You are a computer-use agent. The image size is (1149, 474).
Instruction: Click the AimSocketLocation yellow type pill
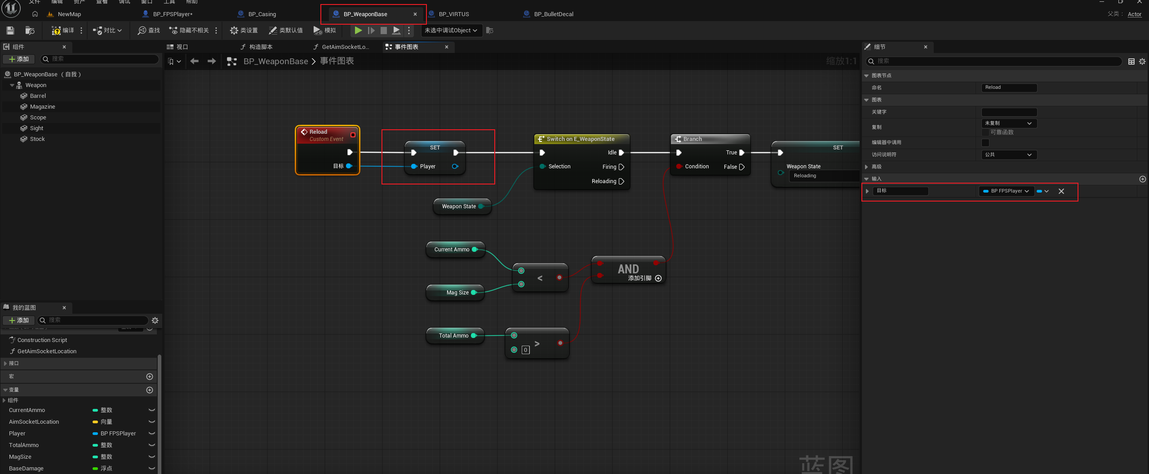pyautogui.click(x=95, y=422)
